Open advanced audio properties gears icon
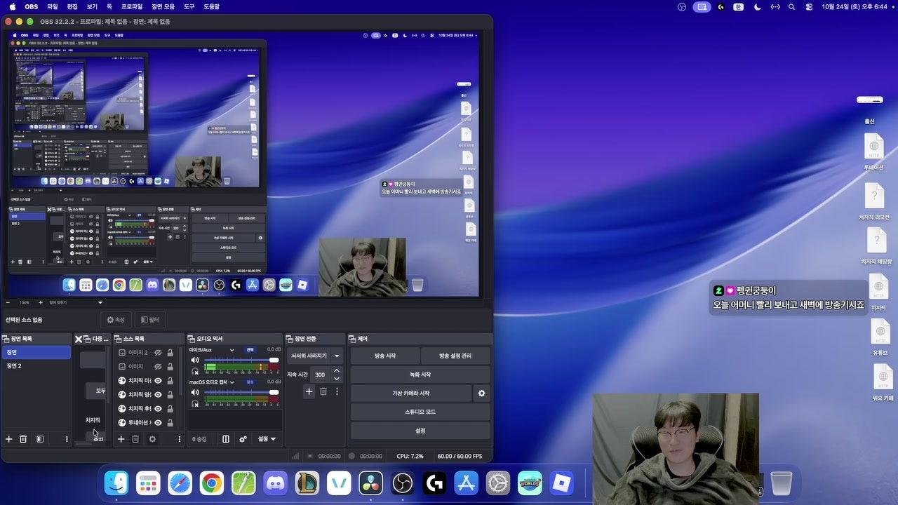898x505 pixels. (x=243, y=439)
